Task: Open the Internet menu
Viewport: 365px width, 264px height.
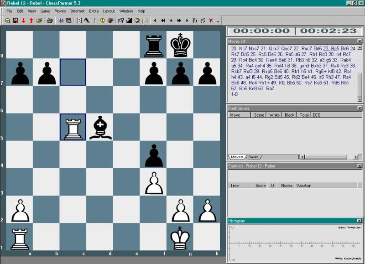Action: point(77,11)
